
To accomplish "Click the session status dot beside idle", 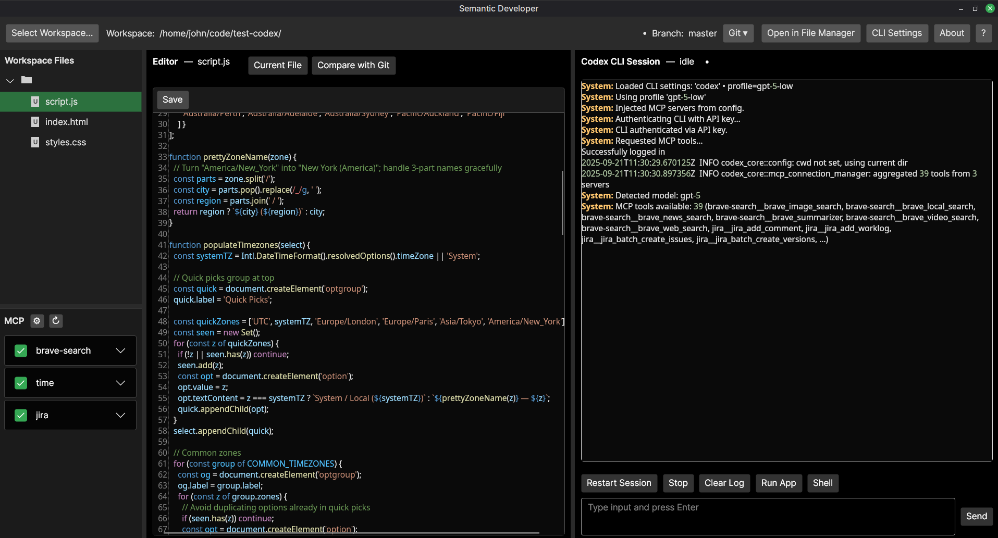I will [707, 61].
